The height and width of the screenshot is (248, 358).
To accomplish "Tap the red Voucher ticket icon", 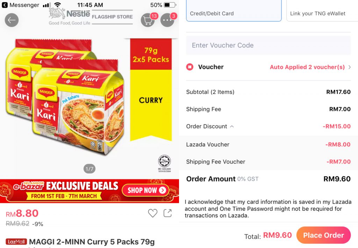I will [x=190, y=67].
